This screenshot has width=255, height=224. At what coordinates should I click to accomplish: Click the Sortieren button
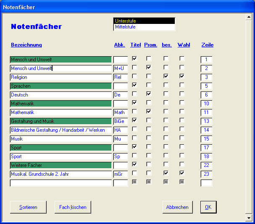click(28, 207)
